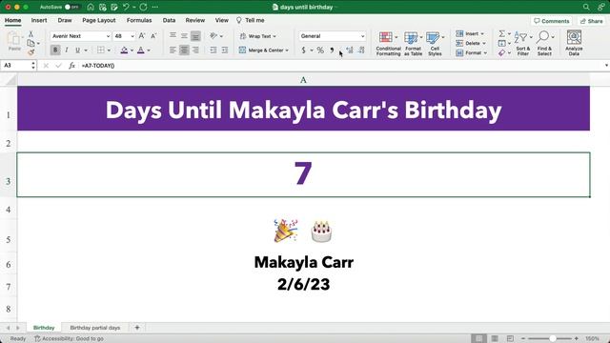Open Format as Table
The width and height of the screenshot is (610, 343).
[413, 44]
